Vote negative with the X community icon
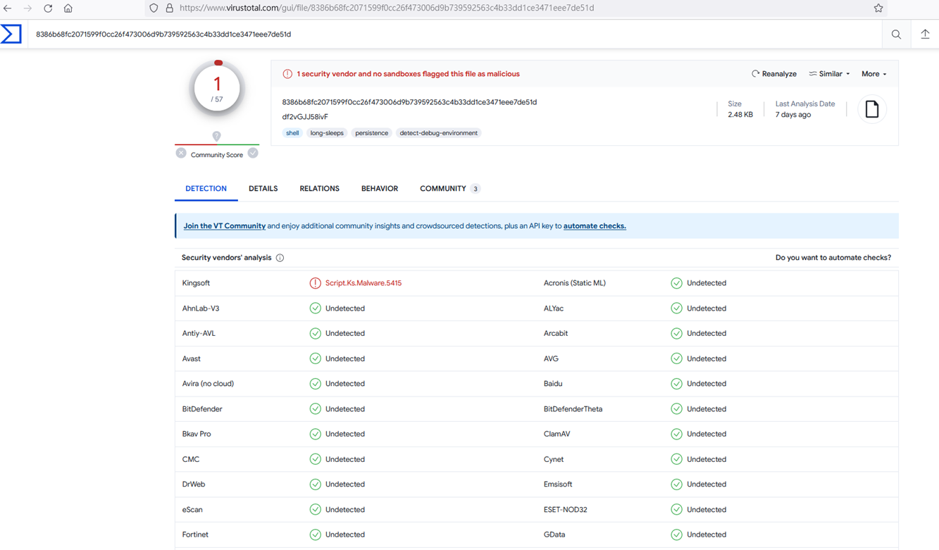Screen dimensions: 939x550 [x=181, y=153]
